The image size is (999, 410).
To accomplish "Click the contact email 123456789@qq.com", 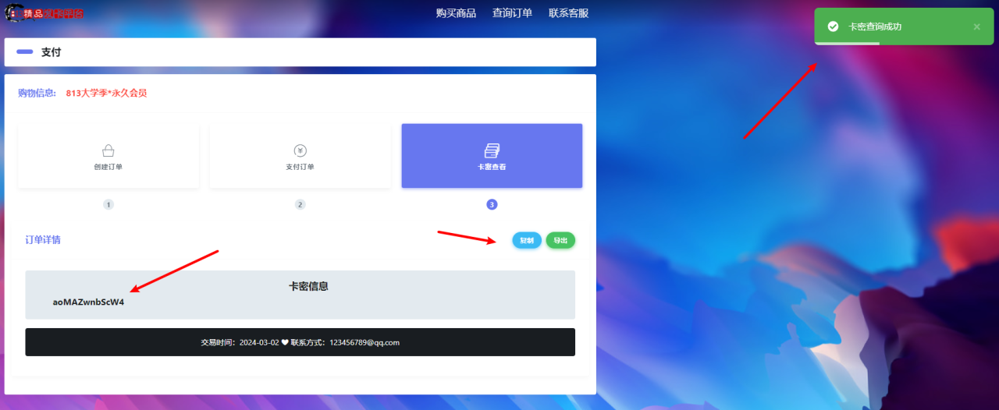I will tap(364, 342).
